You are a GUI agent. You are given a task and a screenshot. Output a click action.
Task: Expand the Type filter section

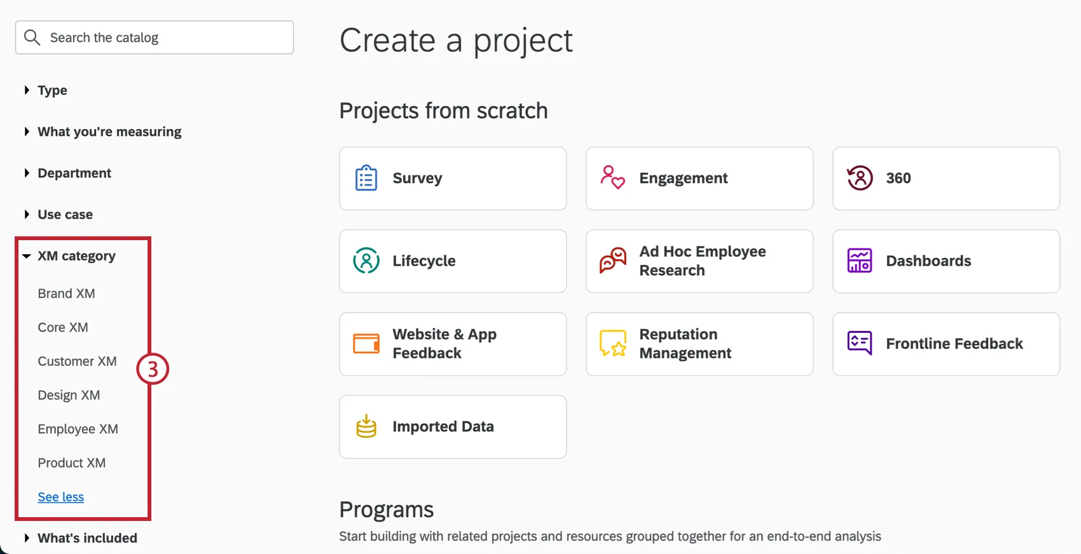click(52, 90)
